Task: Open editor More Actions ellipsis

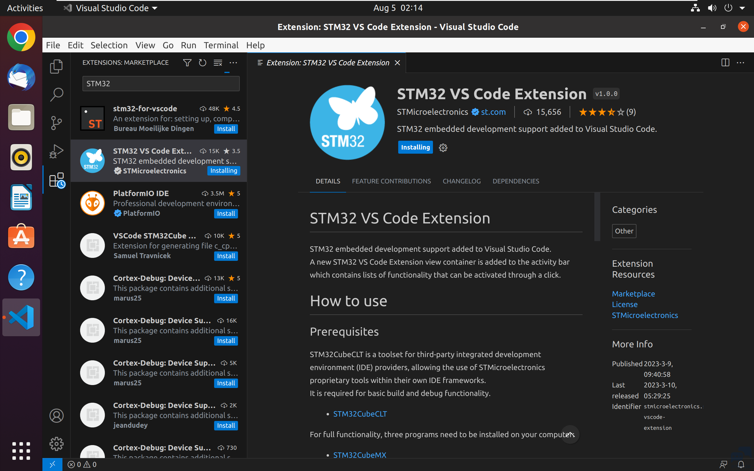Action: point(740,63)
